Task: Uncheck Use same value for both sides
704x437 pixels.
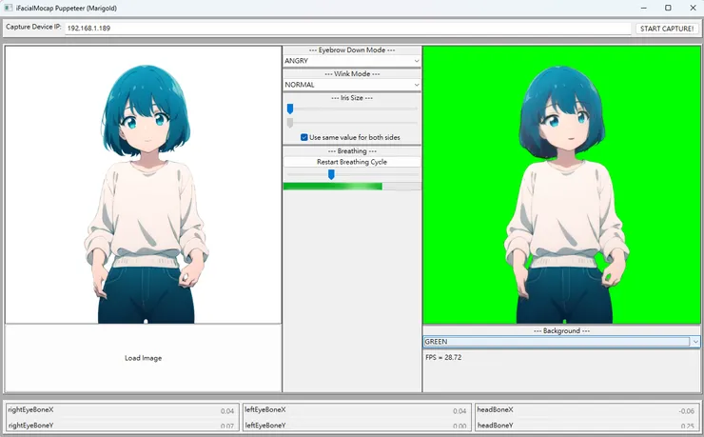Action: click(304, 137)
